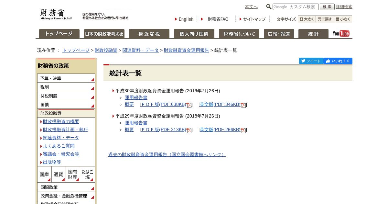Open 運用報告書 under 平成30年度

136,97
